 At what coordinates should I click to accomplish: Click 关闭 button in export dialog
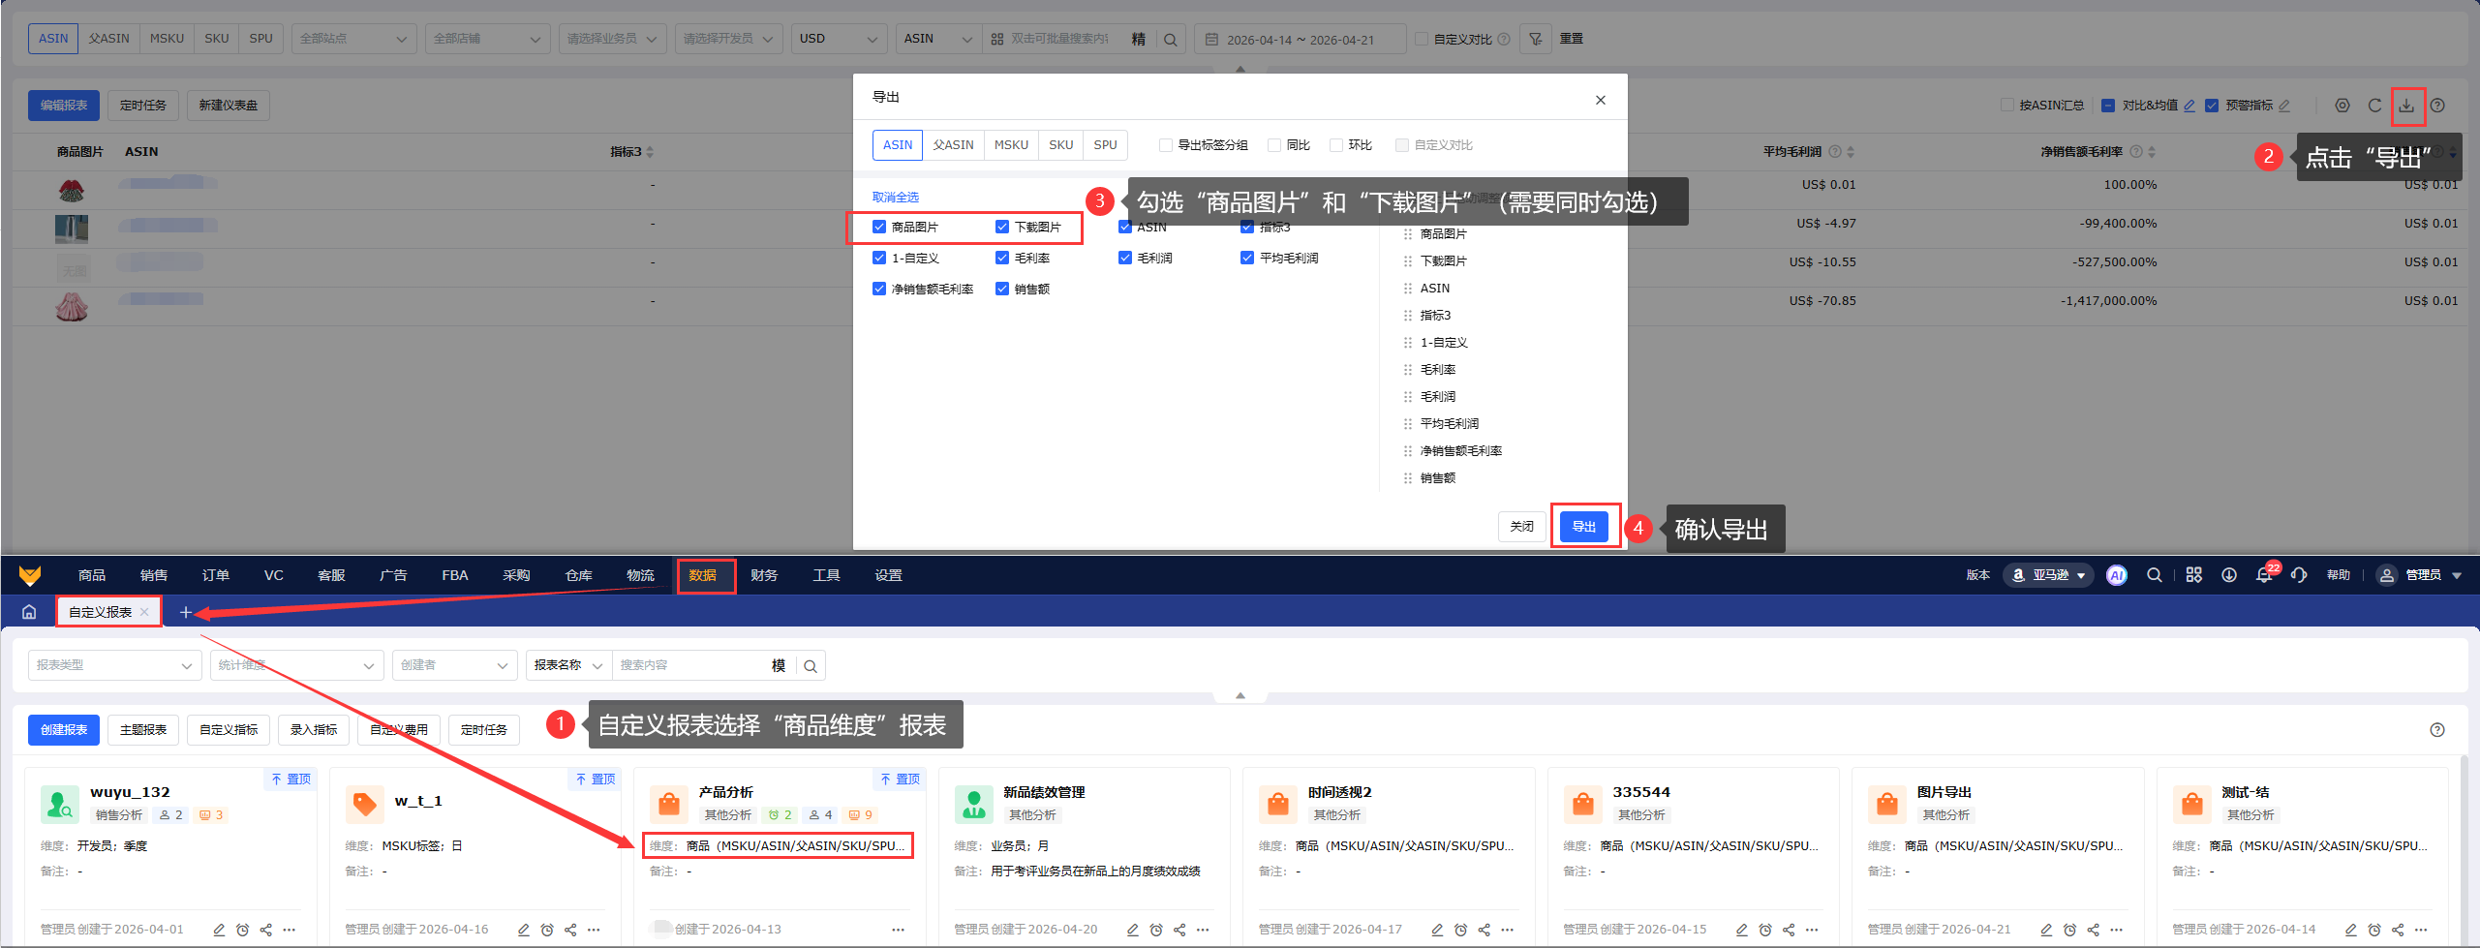click(1521, 527)
